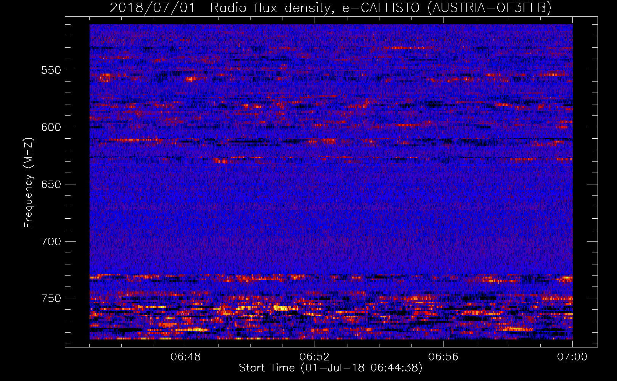Select the 650 frequency axis label
617x381 pixels.
(x=51, y=184)
